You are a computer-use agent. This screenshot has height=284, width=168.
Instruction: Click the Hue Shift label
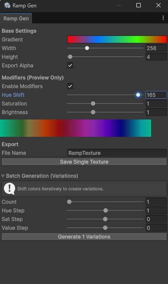13,95
